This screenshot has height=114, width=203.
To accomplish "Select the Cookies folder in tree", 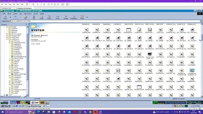I will [17, 51].
